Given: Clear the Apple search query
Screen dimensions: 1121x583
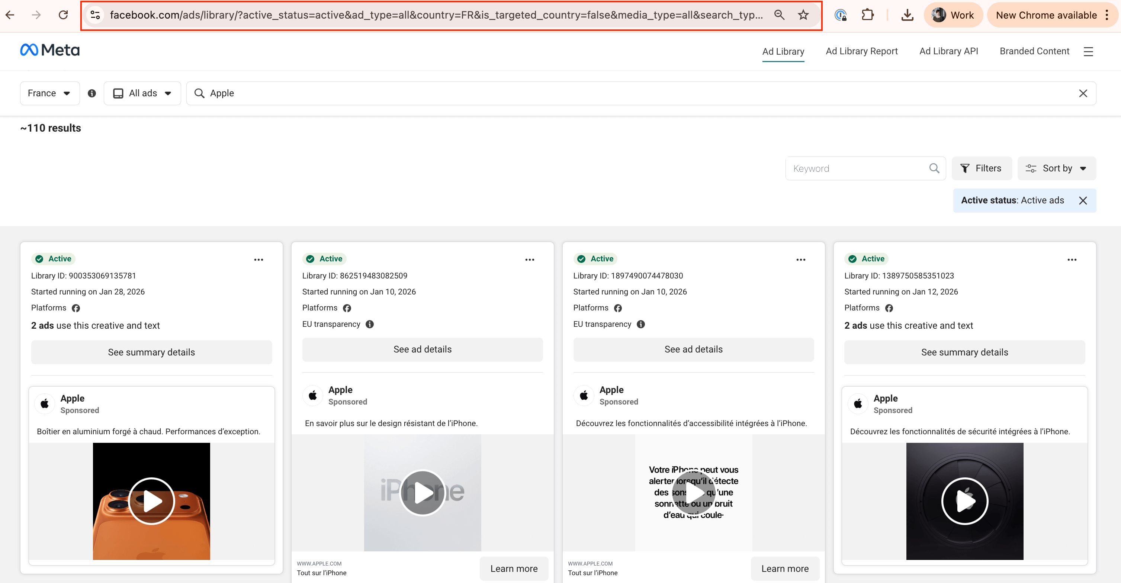Looking at the screenshot, I should pos(1083,93).
